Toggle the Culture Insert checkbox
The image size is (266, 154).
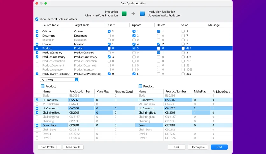point(109,31)
